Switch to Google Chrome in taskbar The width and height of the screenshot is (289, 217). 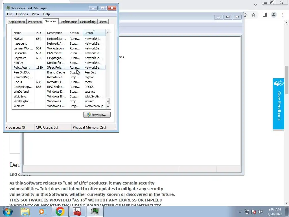tap(60, 211)
